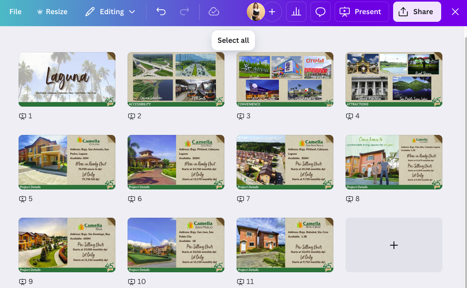This screenshot has width=467, height=288.
Task: Open the Resize menu
Action: point(52,12)
